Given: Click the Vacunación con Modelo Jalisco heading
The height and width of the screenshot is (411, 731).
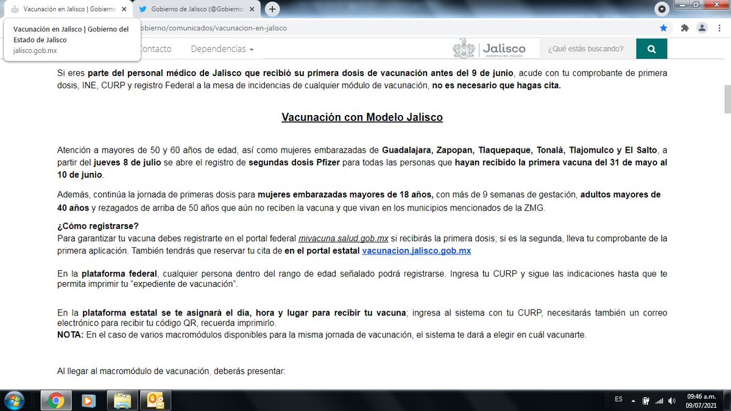Looking at the screenshot, I should click(x=362, y=117).
